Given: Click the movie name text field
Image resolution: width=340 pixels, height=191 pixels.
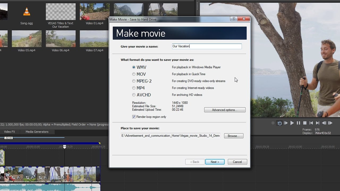Looking at the screenshot, I should pyautogui.click(x=207, y=46).
